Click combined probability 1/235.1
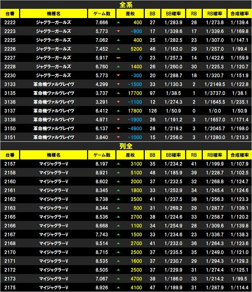The width and height of the screenshot is (252, 292). pos(240,102)
